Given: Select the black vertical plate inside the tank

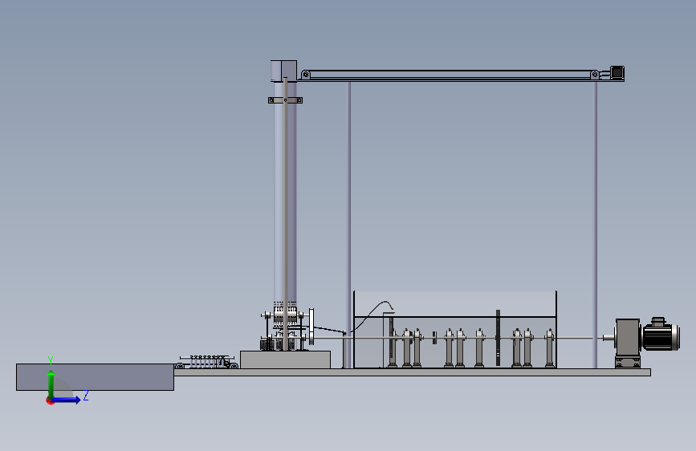Looking at the screenshot, I should click(x=498, y=338).
